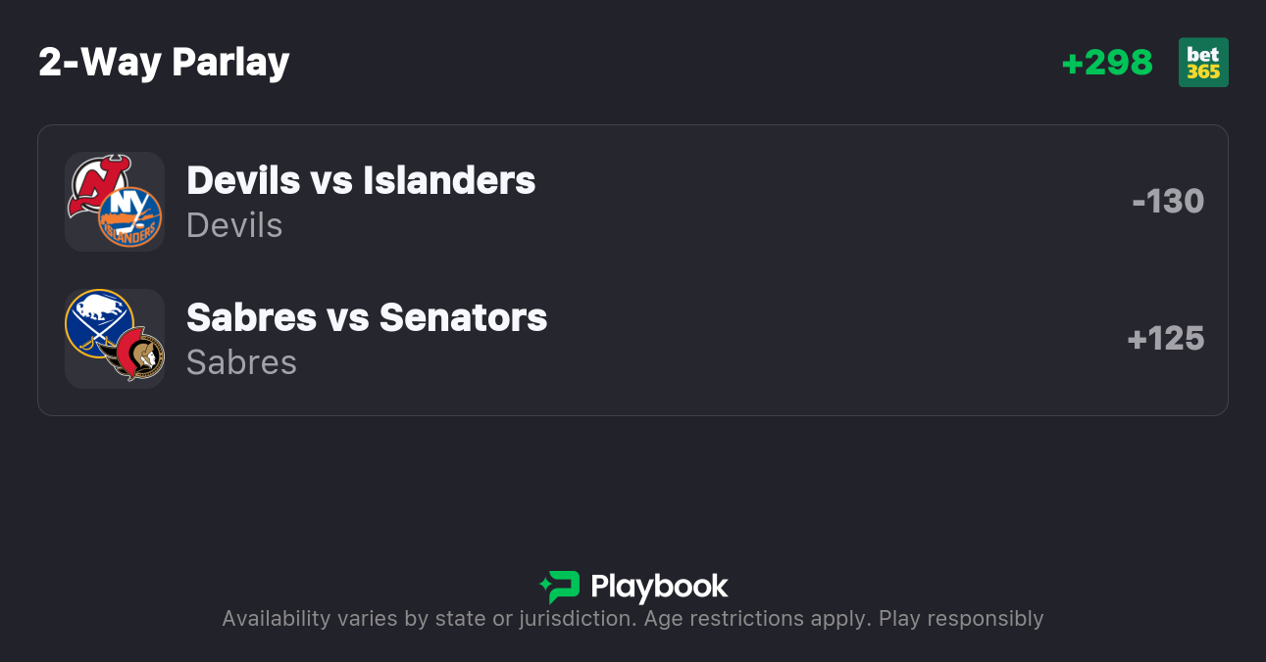Open the Devils vs Islanders matchup title
The height and width of the screenshot is (662, 1266).
361,180
